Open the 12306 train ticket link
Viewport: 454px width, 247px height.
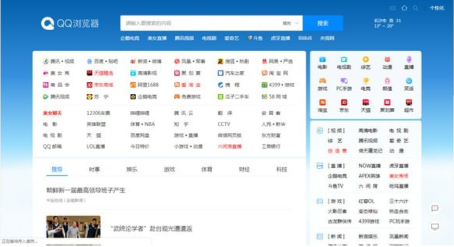(98, 113)
